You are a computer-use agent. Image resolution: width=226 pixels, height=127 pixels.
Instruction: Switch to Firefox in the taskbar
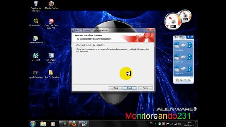pyautogui.click(x=74, y=124)
